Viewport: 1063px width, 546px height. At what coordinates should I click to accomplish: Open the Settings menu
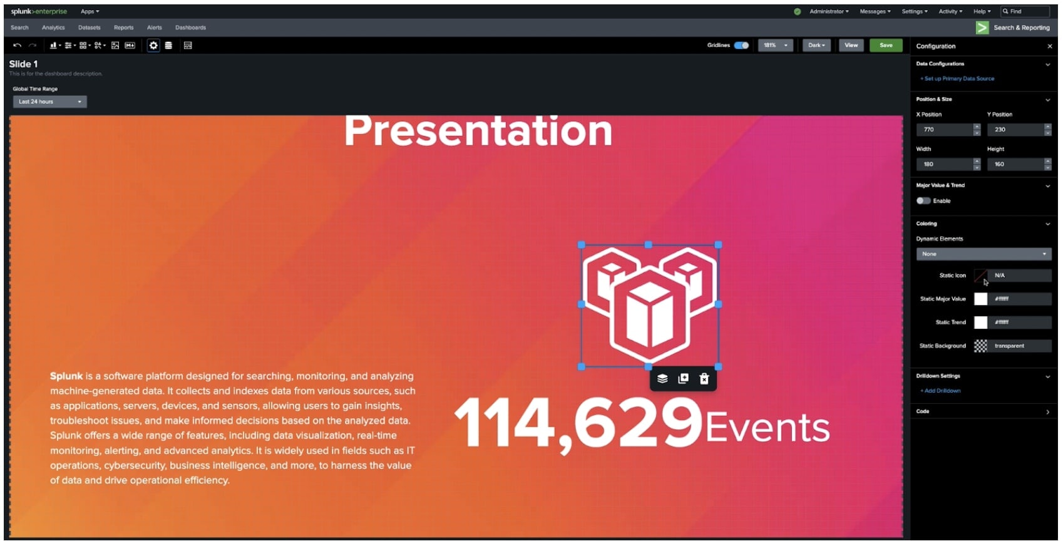pos(915,11)
